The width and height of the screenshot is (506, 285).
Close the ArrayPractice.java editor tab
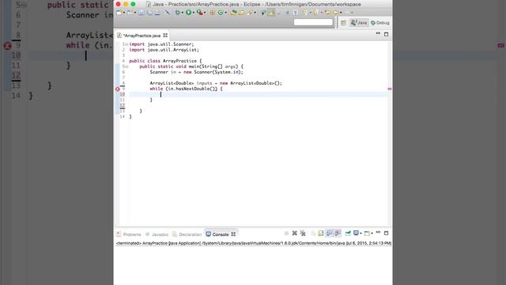click(x=165, y=35)
